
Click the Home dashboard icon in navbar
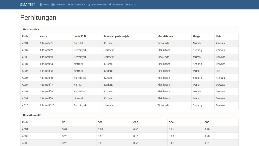click(x=41, y=5)
